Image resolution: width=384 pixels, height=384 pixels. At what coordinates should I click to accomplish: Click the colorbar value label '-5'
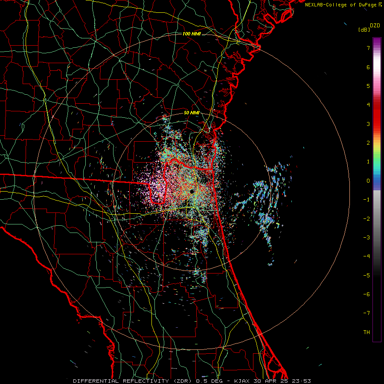[367, 276]
